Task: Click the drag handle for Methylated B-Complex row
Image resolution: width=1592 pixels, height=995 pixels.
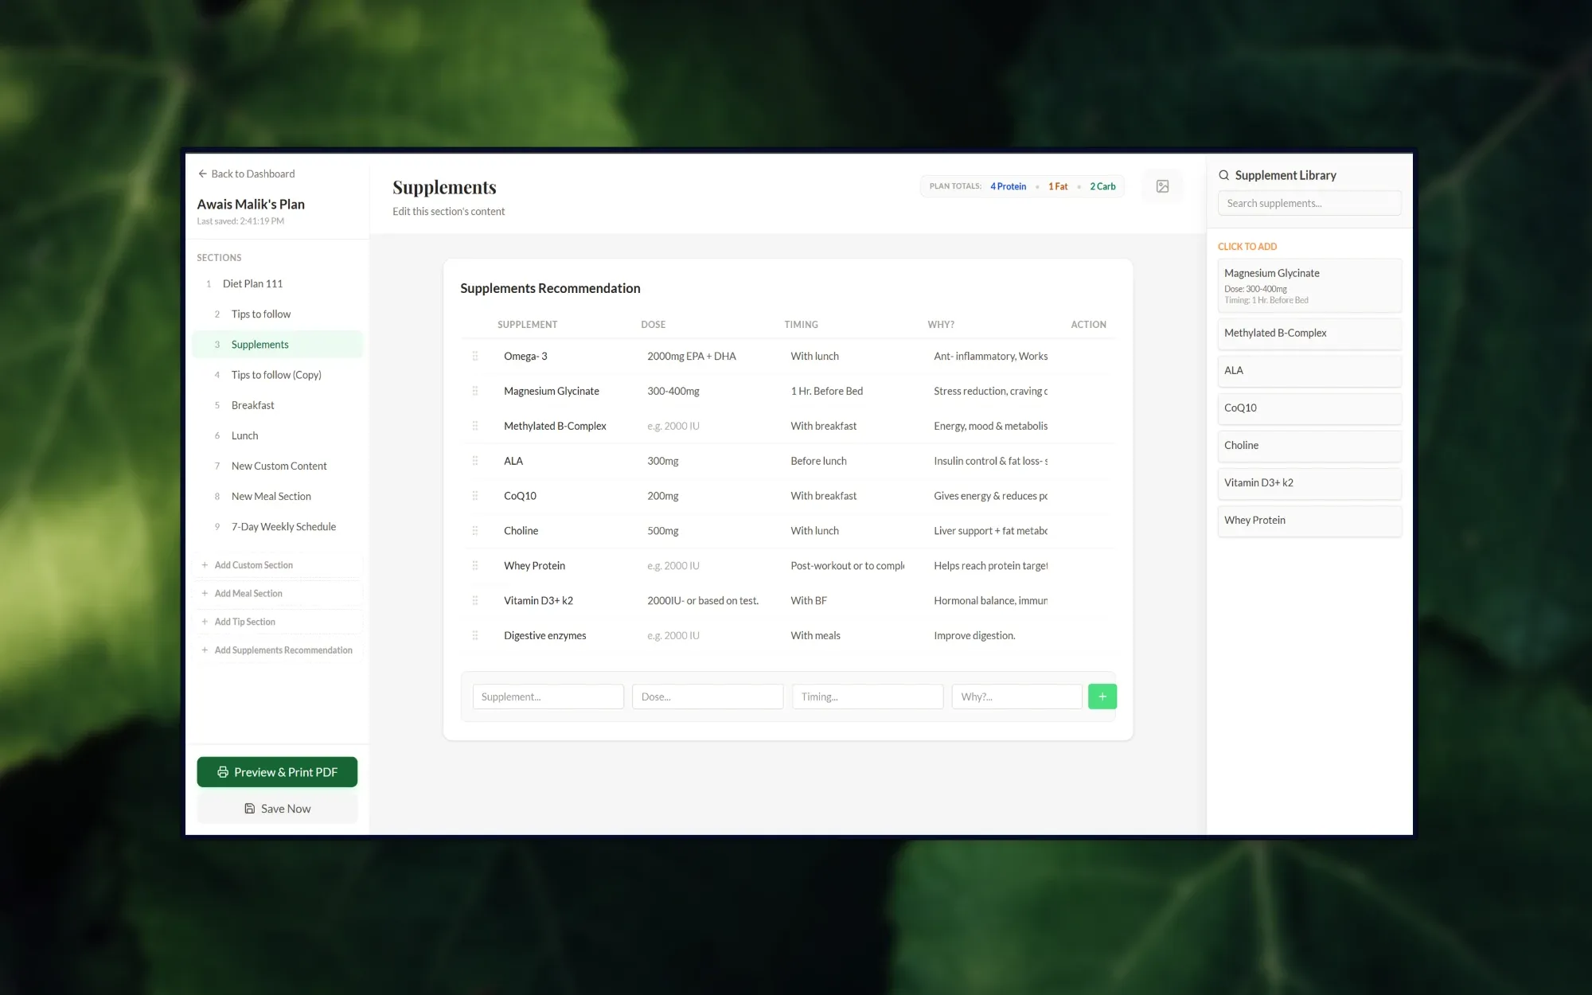Action: click(x=475, y=426)
